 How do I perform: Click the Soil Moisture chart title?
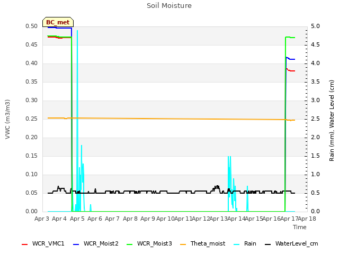169,6
